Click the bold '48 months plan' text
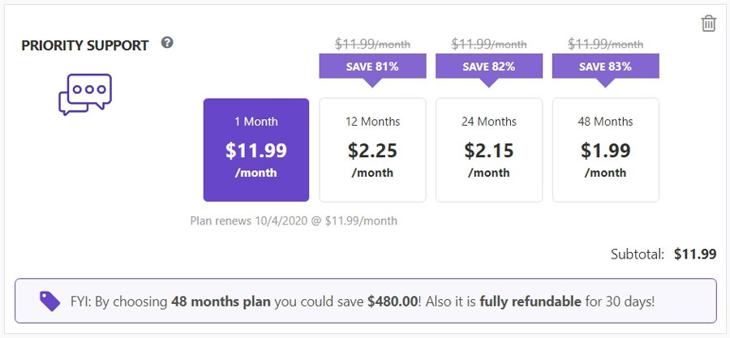The height and width of the screenshot is (338, 730). coord(221,302)
